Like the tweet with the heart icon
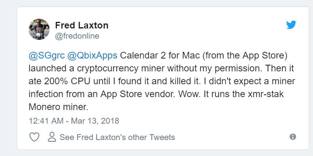Screen dimensions: 313x156 (x=34, y=137)
